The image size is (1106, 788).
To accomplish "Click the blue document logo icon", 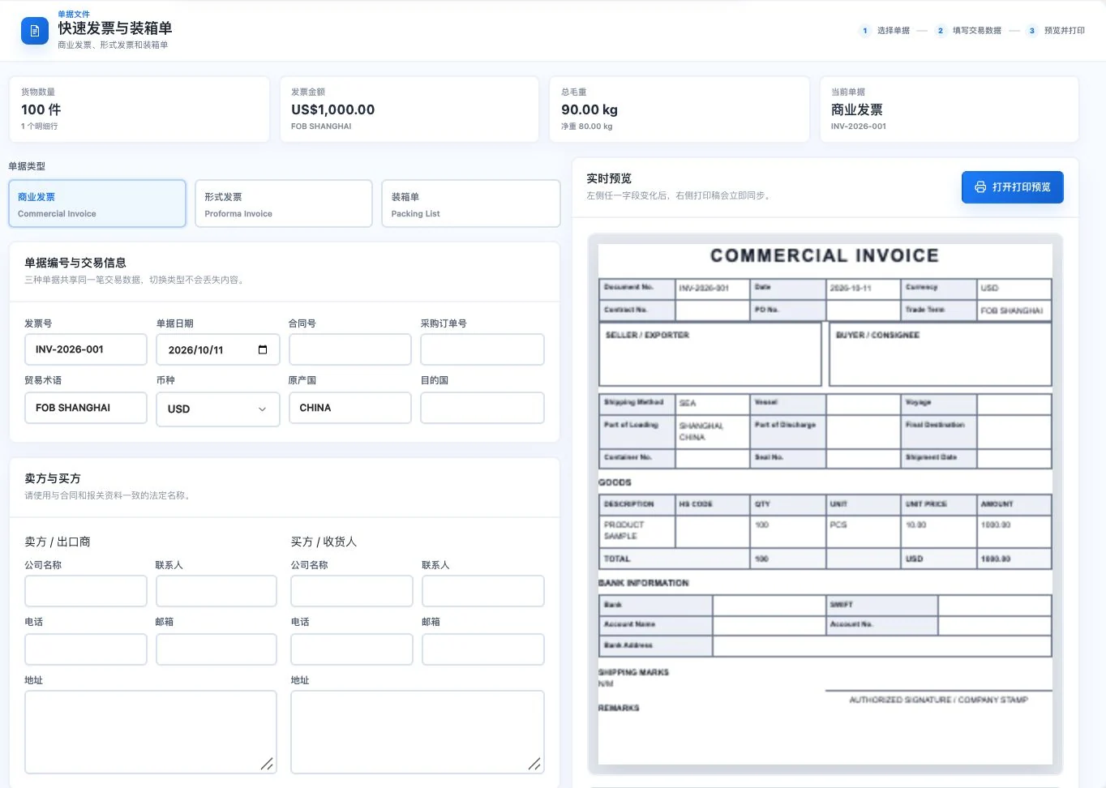I will point(35,31).
